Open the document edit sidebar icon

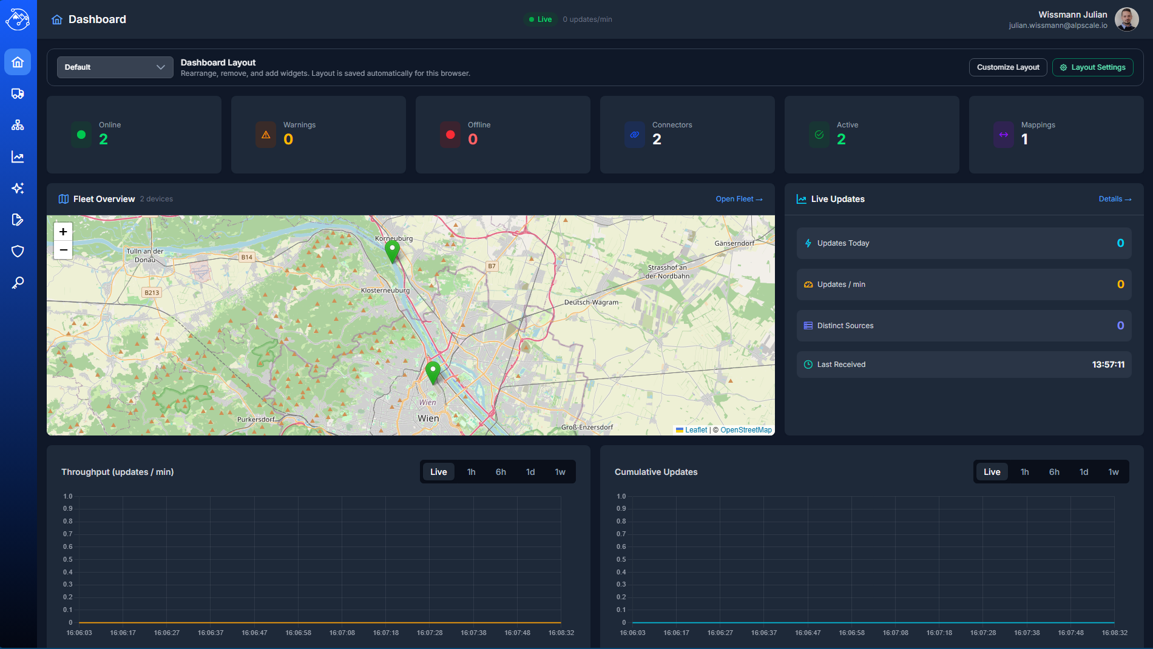point(18,220)
